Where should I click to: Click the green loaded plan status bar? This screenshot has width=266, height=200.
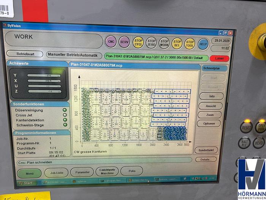(156, 57)
